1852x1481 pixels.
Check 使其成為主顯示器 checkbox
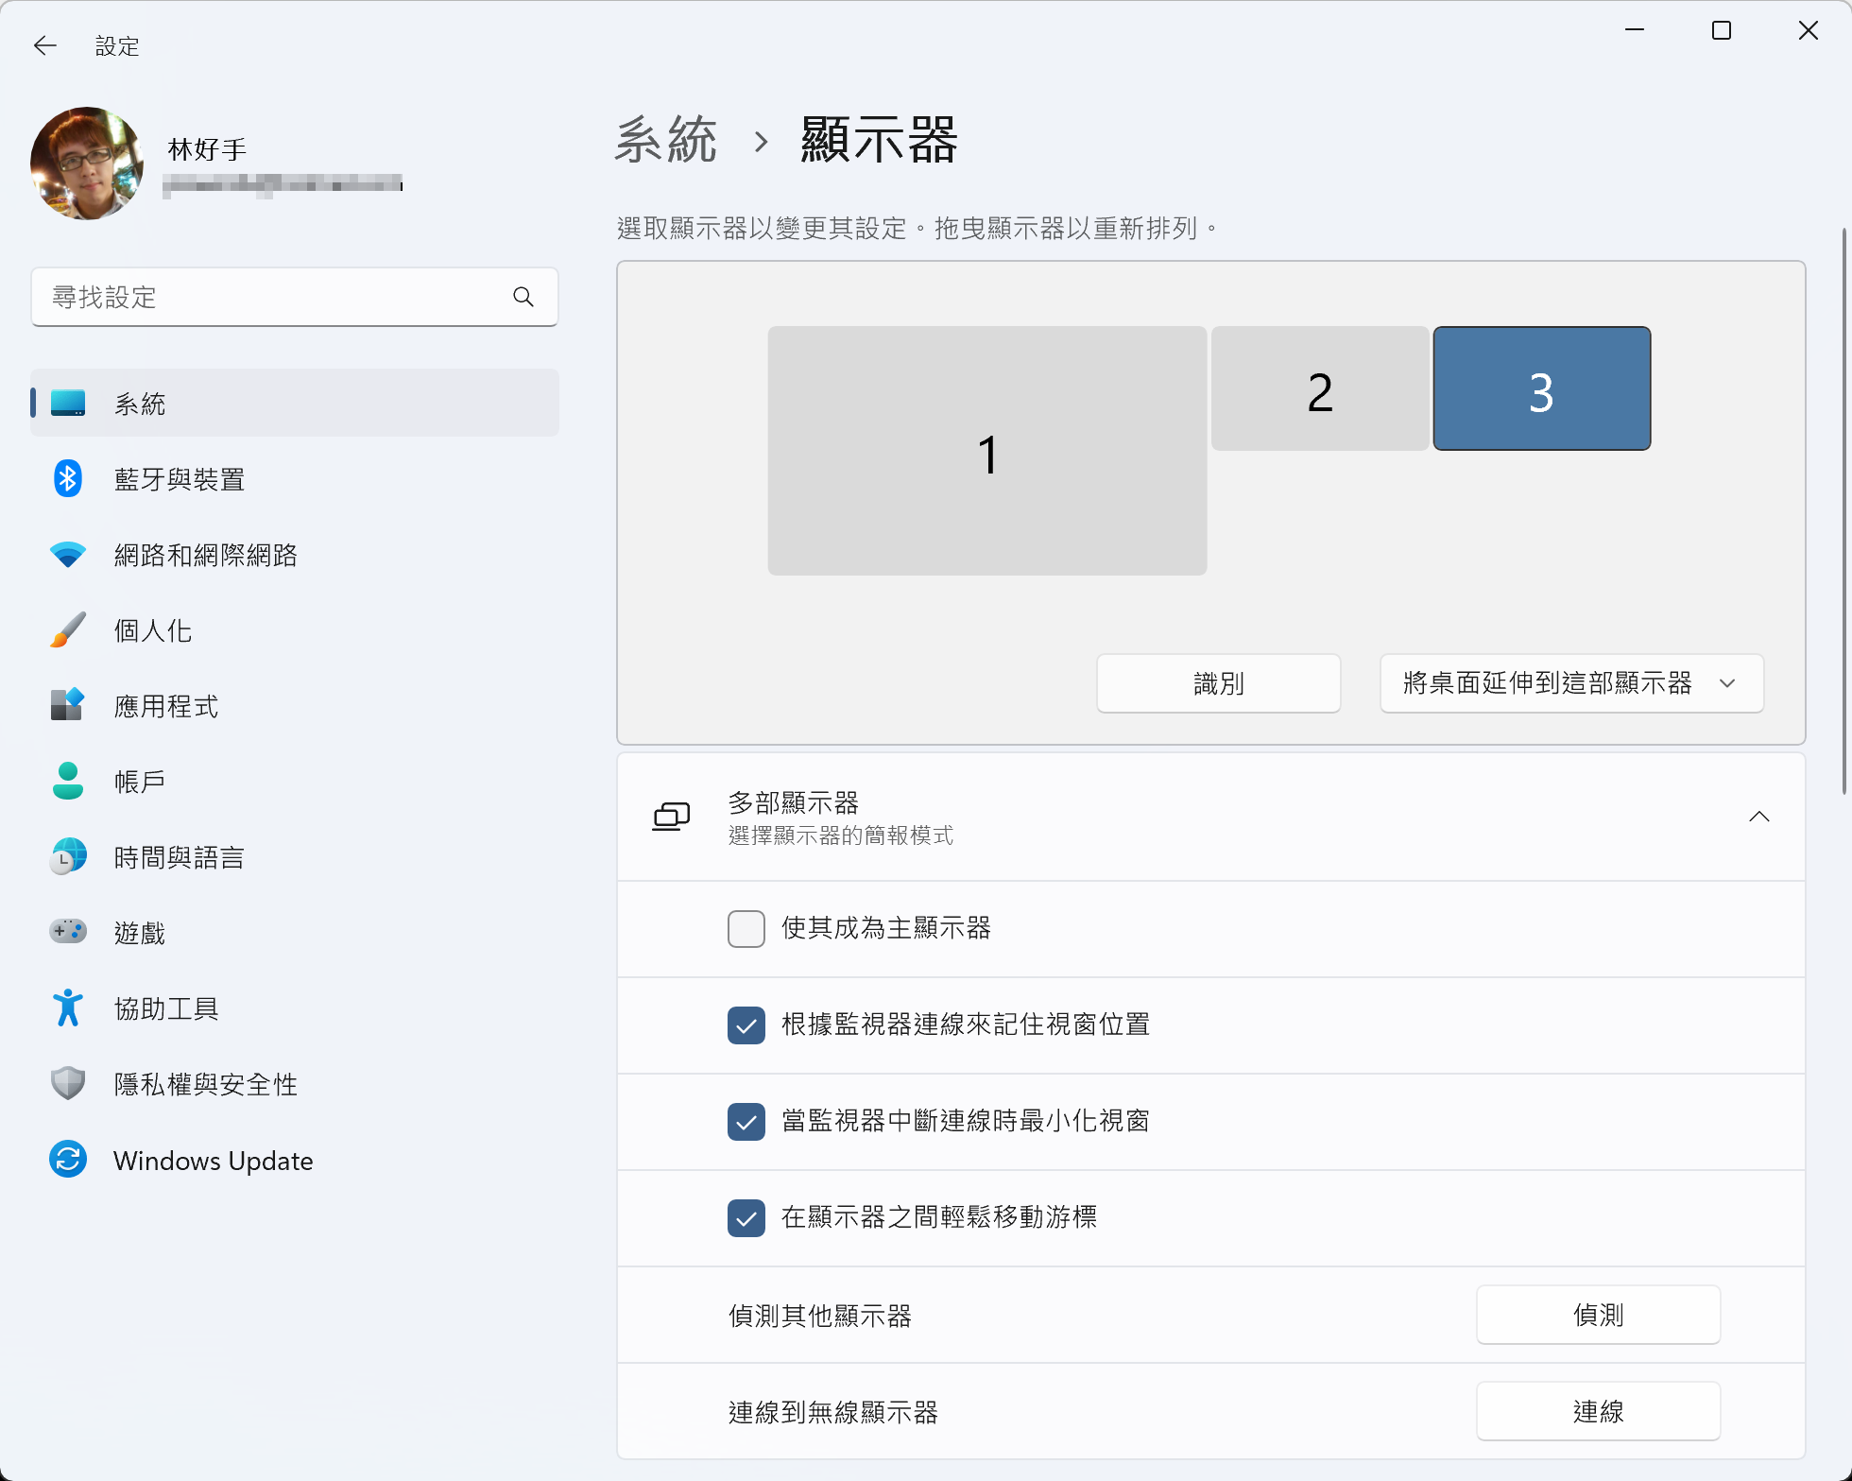(746, 929)
